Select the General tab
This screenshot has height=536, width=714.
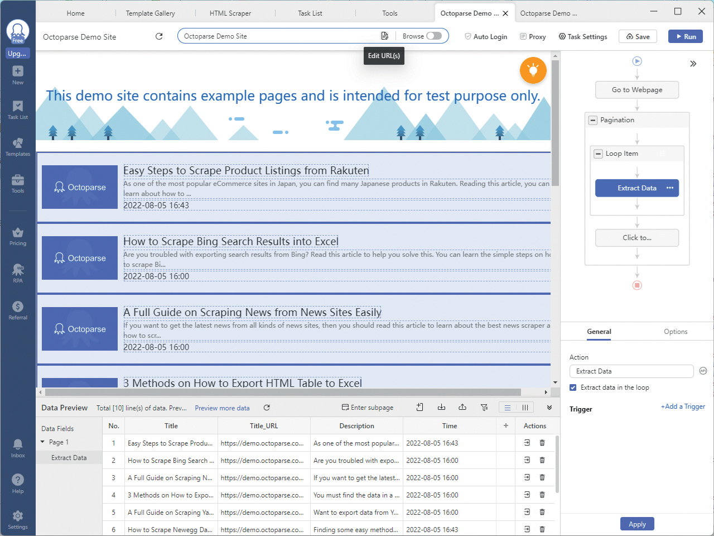tap(599, 332)
